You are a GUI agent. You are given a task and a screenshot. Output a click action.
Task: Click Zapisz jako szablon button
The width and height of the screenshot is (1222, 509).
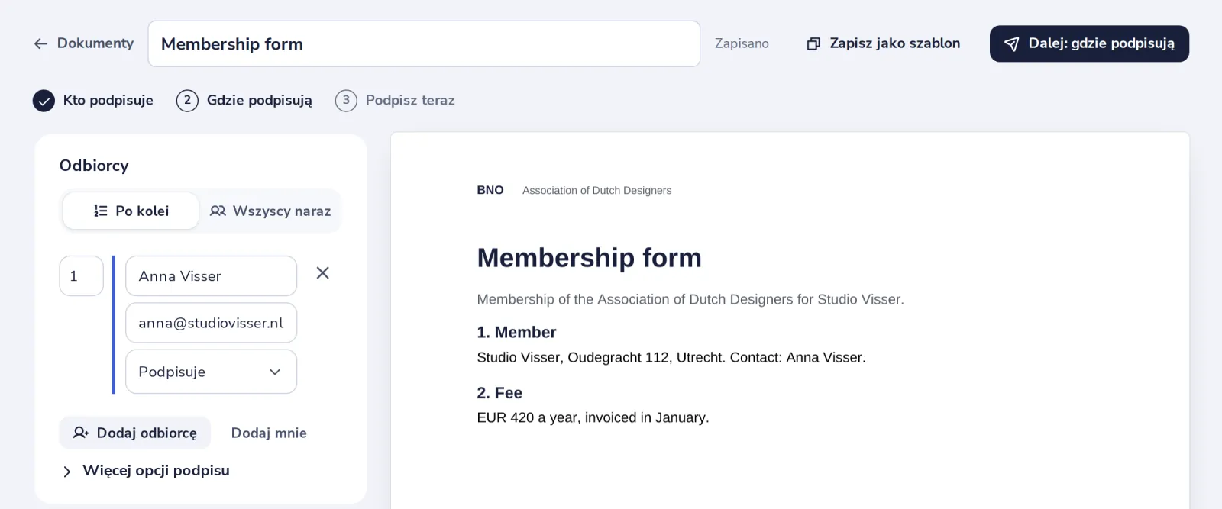[x=884, y=43]
